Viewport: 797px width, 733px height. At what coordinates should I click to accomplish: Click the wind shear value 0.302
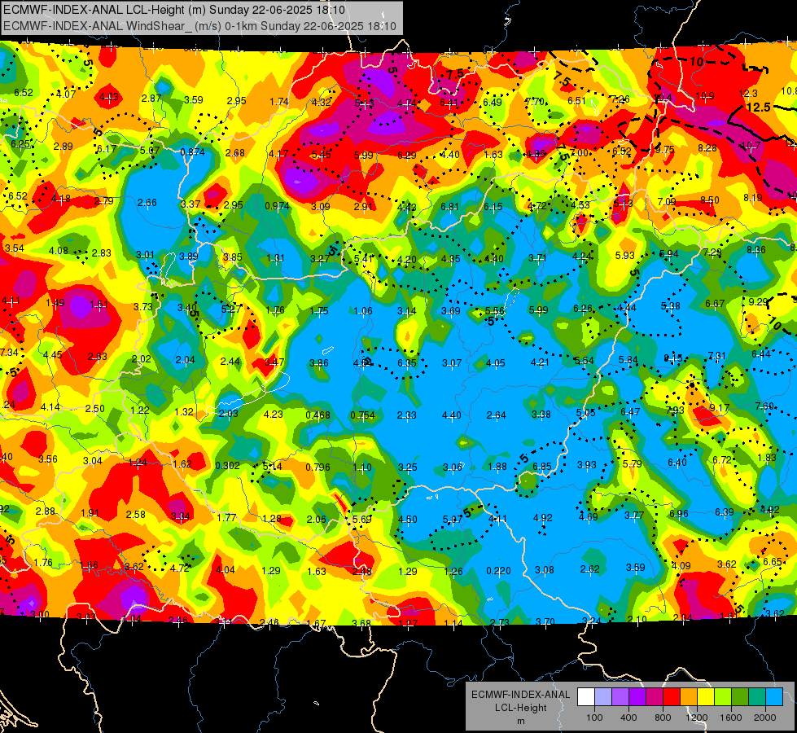[228, 465]
